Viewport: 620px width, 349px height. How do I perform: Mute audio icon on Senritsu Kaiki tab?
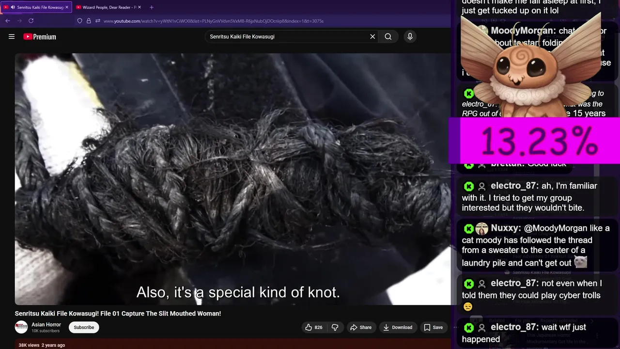tap(13, 7)
